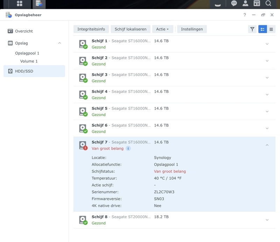280x242 pixels.
Task: Click the Schijf lokaliseren button
Action: point(131,29)
